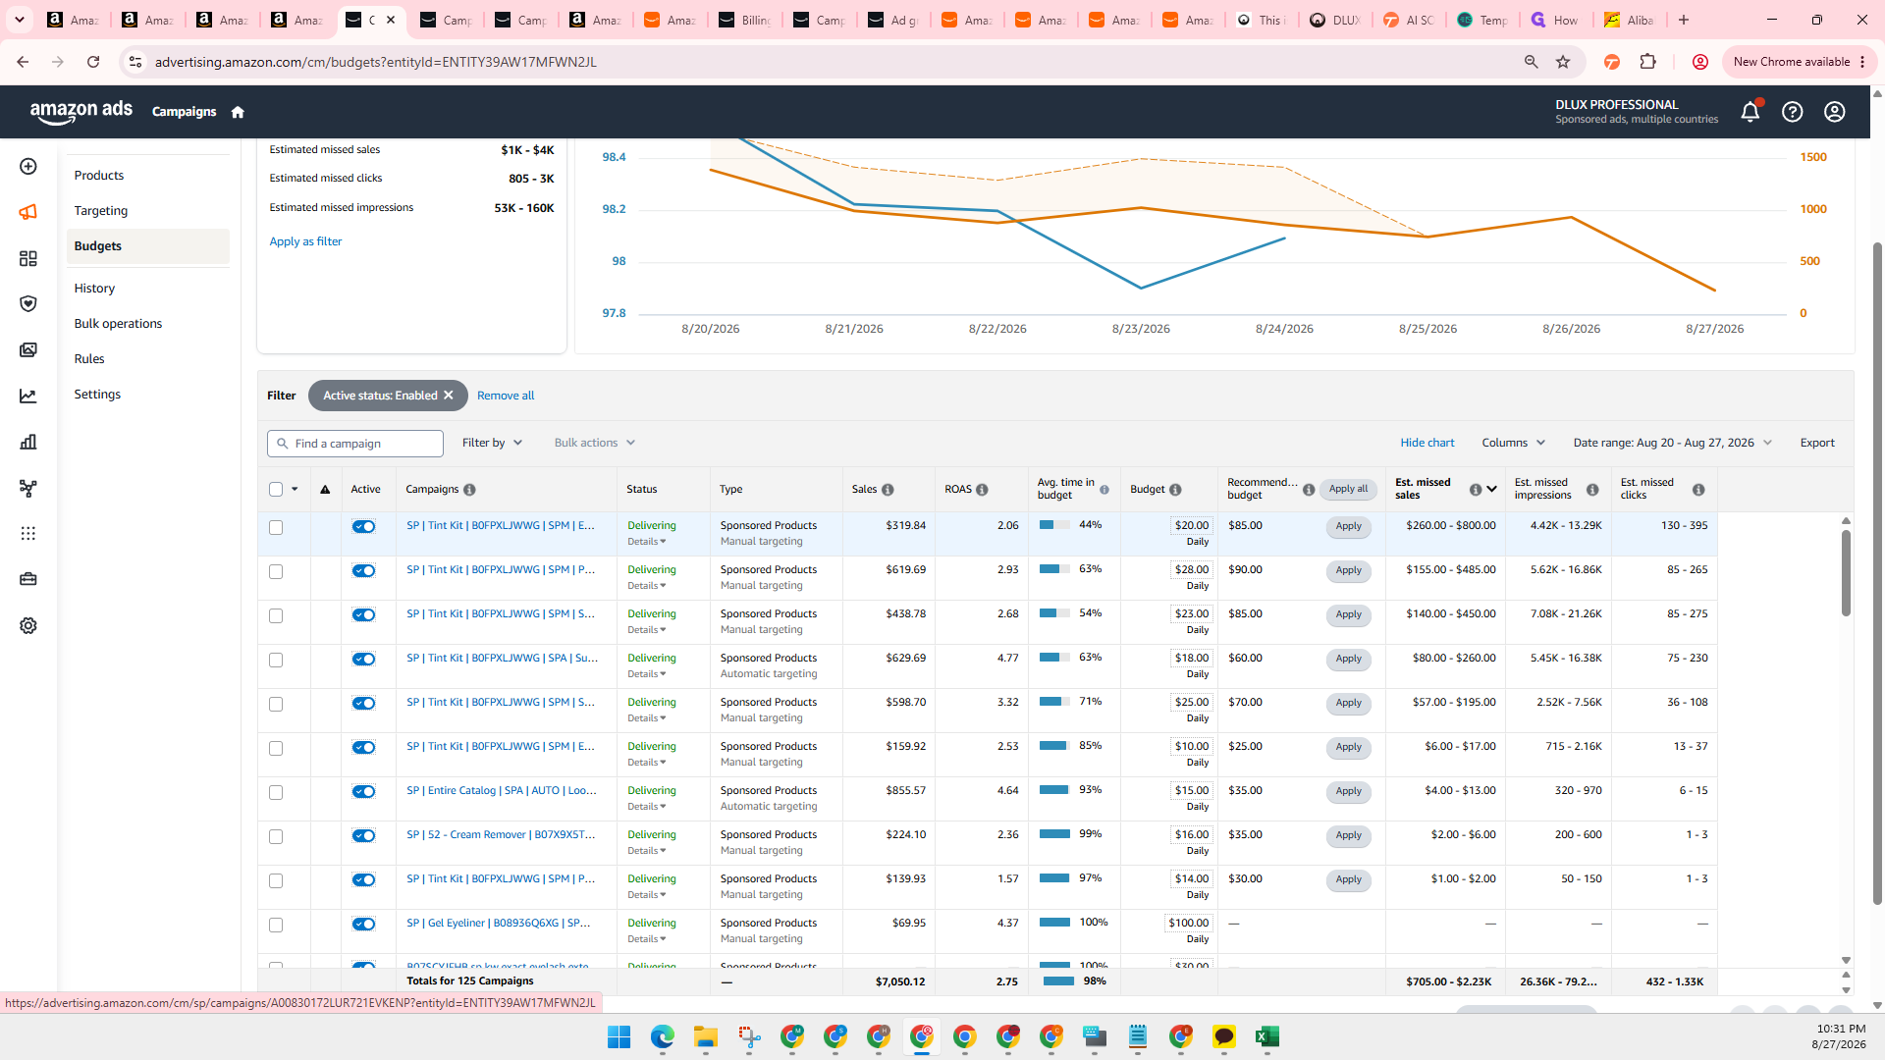Open Chrome extensions puzzle icon
This screenshot has height=1060, width=1885.
(x=1648, y=62)
